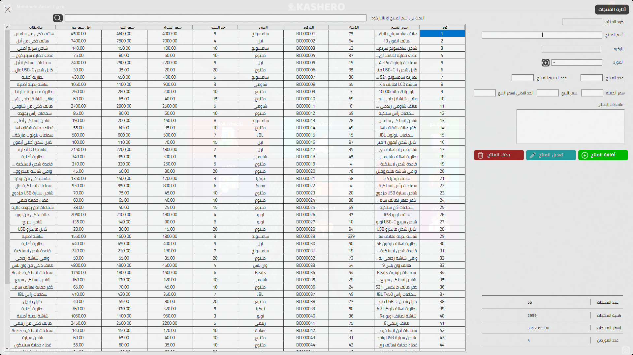Click the 4900.00 sale price cell
This screenshot has height=355, width=633.
tap(124, 266)
